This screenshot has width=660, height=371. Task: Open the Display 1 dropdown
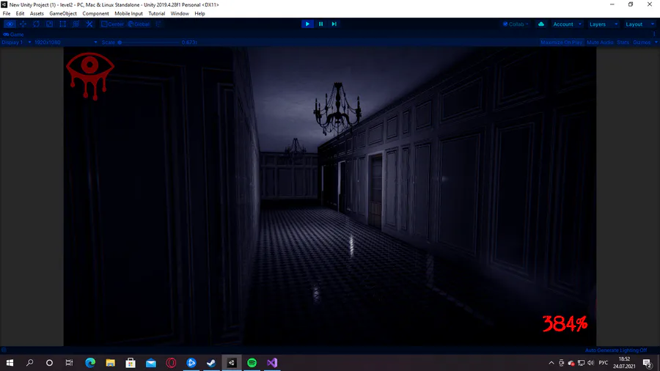tap(16, 42)
